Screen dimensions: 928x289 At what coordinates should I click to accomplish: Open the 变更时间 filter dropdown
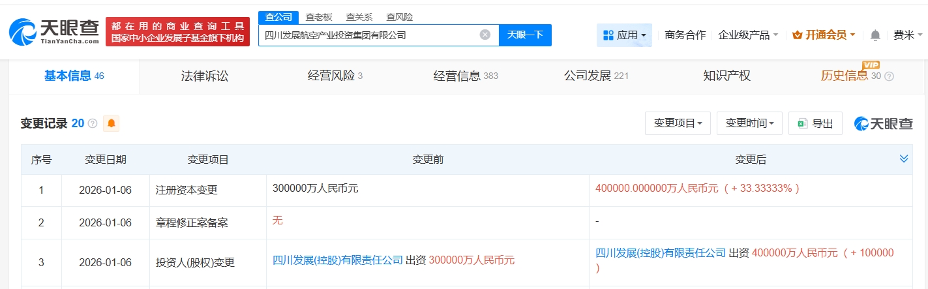click(749, 123)
